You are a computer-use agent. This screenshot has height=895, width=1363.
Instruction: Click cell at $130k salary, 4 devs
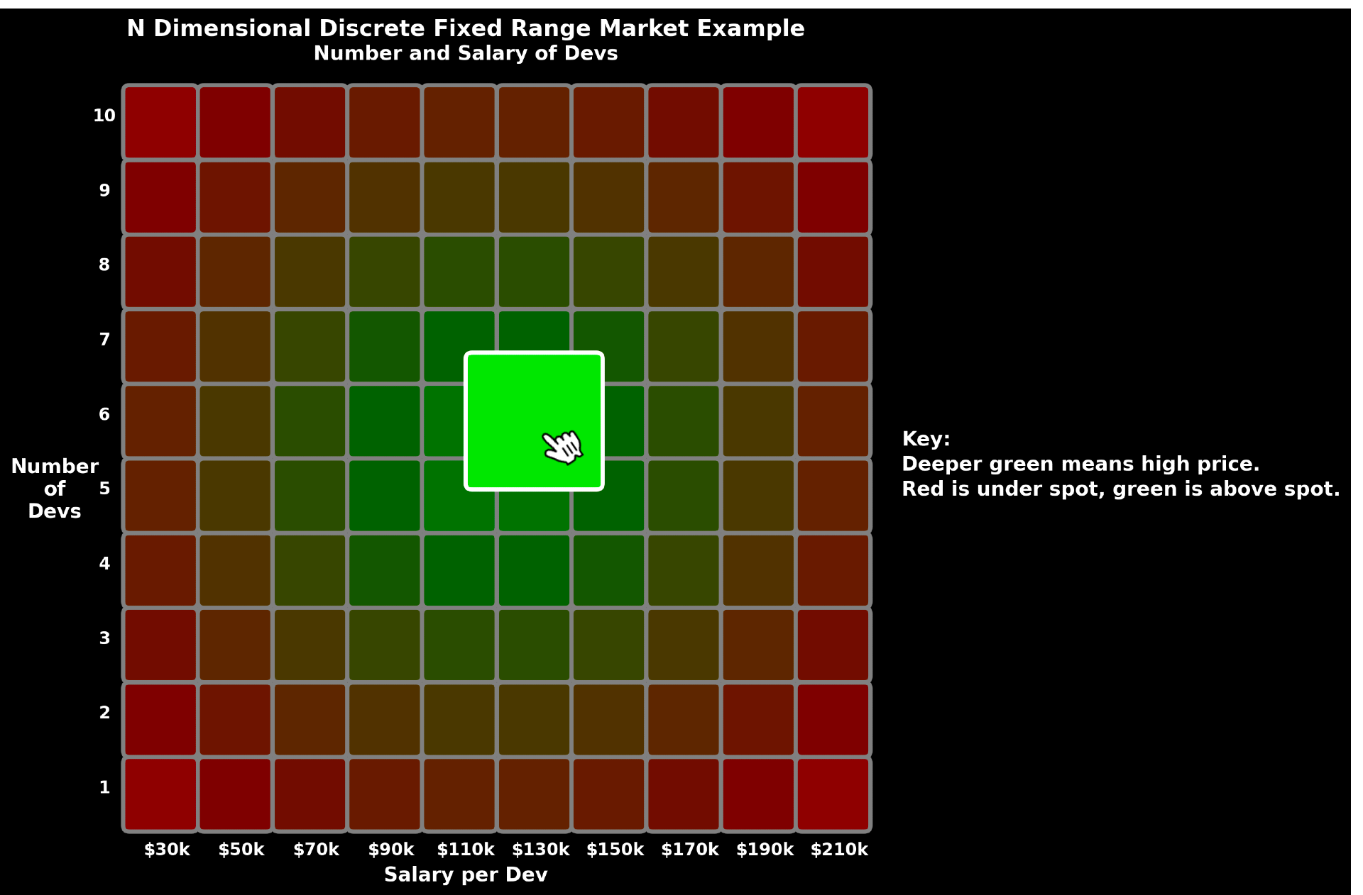[x=534, y=570]
